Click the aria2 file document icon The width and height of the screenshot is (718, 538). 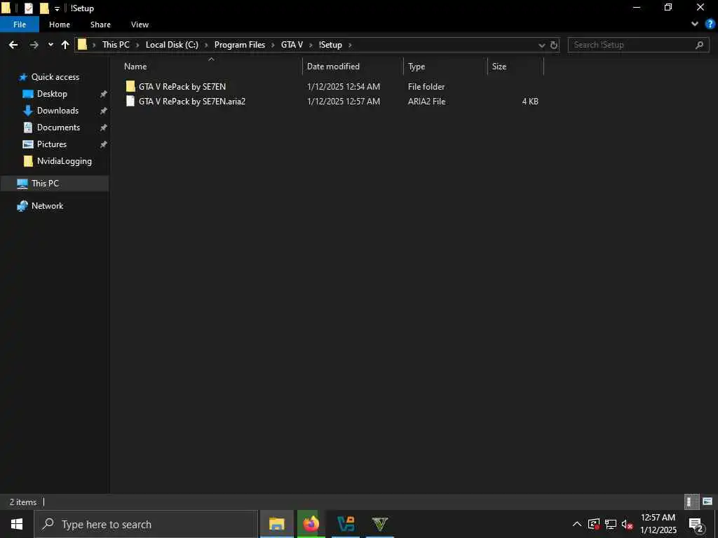(130, 101)
